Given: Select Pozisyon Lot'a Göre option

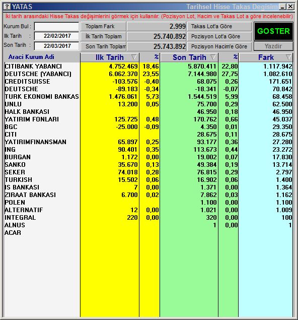Looking at the screenshot, I should (x=219, y=36).
